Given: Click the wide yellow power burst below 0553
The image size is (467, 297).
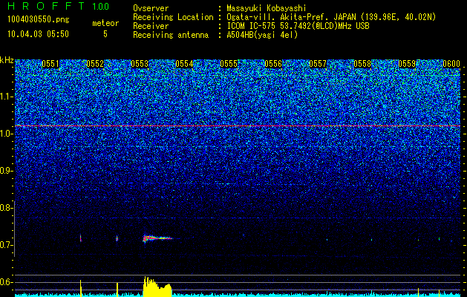Looking at the screenshot, I should (x=157, y=287).
